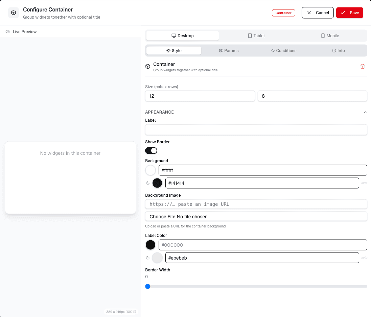
Task: Click the Configure Container heading
Action: tap(48, 10)
